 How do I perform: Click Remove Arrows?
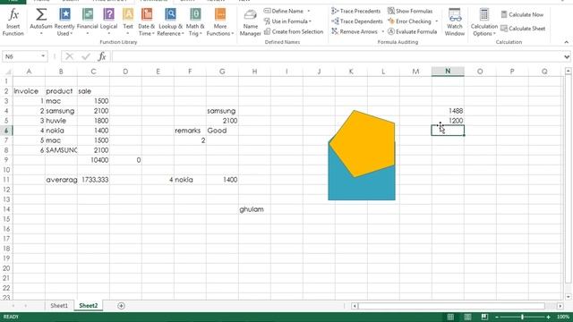point(355,32)
